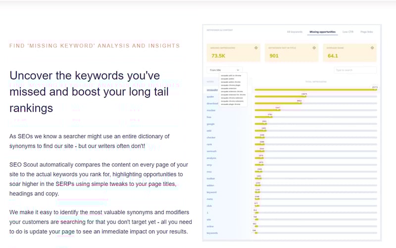Click the 'meta' keyword row label
Viewport: 396px width, 248px height.
click(x=209, y=199)
